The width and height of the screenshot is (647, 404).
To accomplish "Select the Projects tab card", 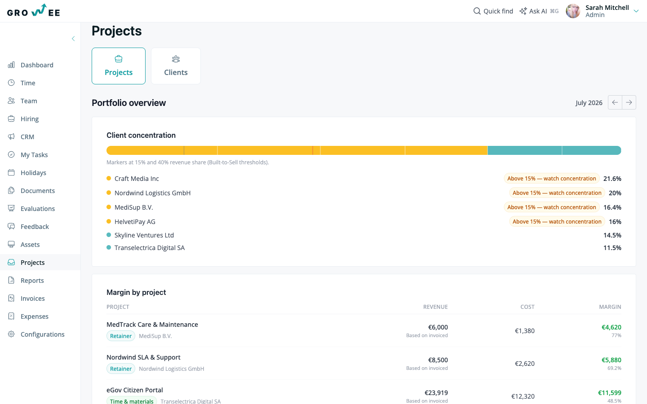I will click(119, 66).
